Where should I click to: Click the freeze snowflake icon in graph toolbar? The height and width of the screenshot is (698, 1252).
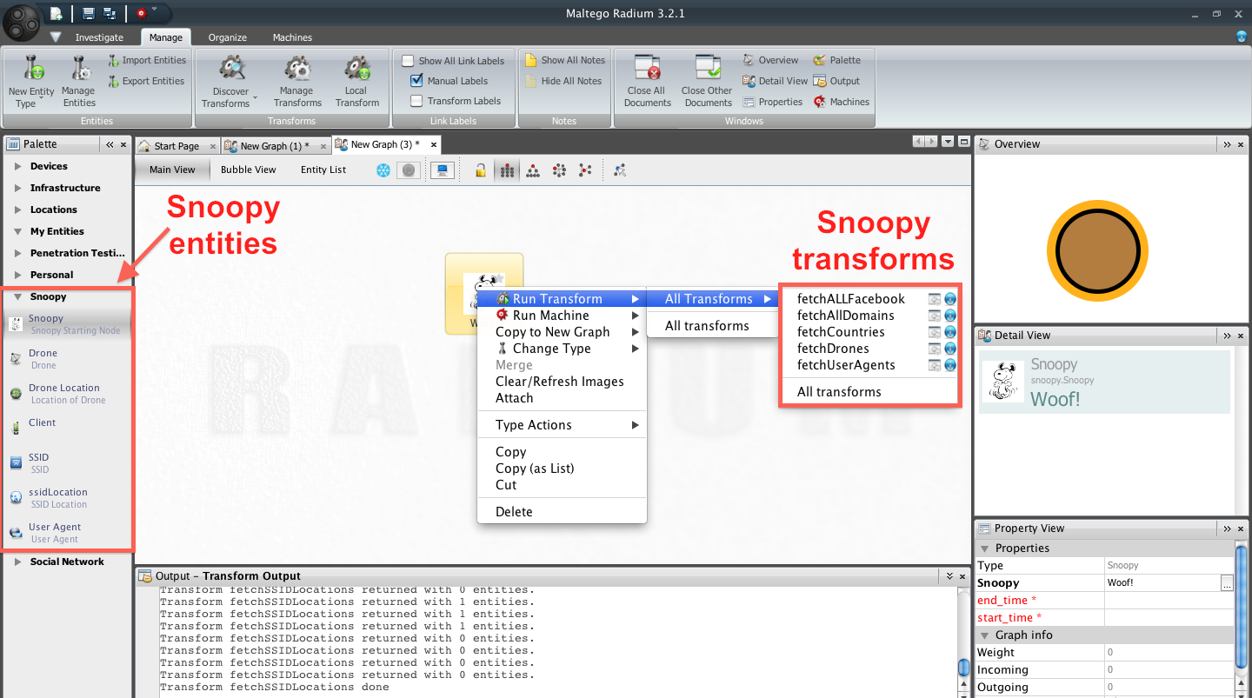point(383,170)
